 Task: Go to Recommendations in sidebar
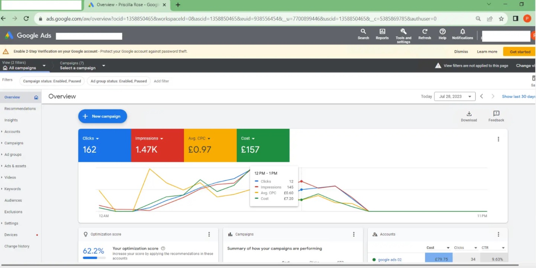[20, 109]
